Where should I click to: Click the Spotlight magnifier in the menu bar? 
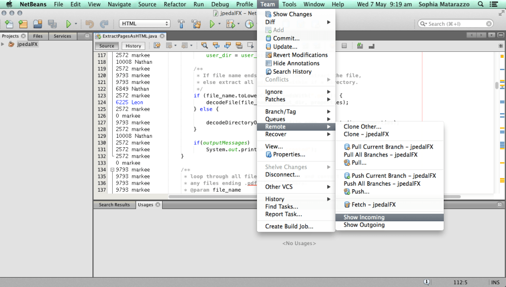click(x=481, y=4)
